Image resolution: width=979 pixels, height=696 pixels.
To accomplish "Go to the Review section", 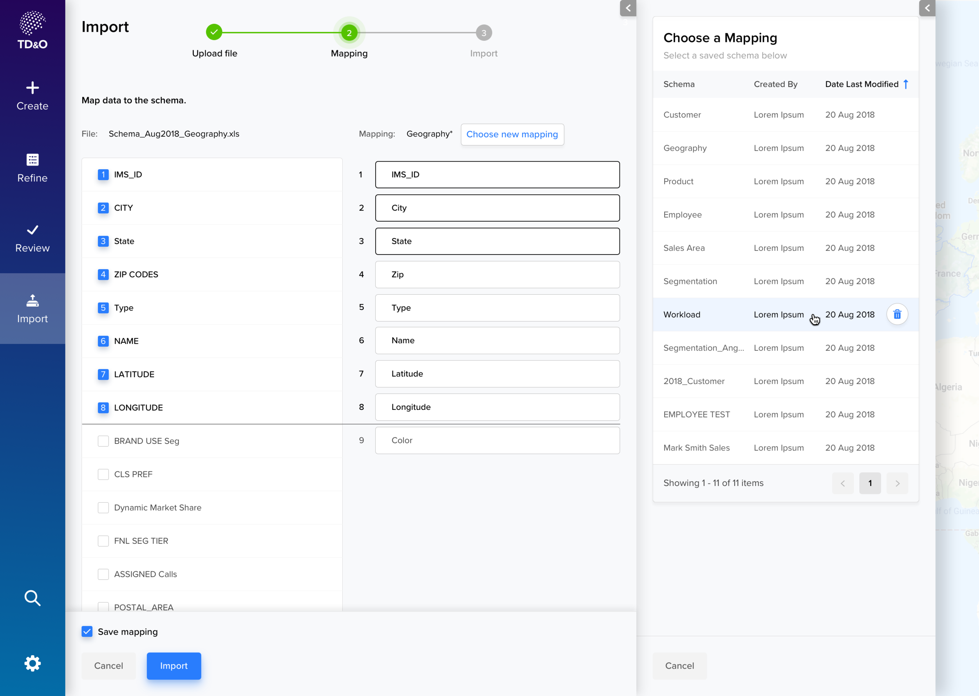I will (x=33, y=239).
